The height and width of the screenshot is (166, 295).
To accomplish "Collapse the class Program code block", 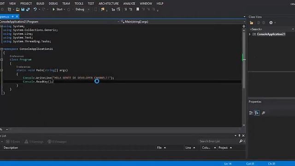I will coord(1,59).
